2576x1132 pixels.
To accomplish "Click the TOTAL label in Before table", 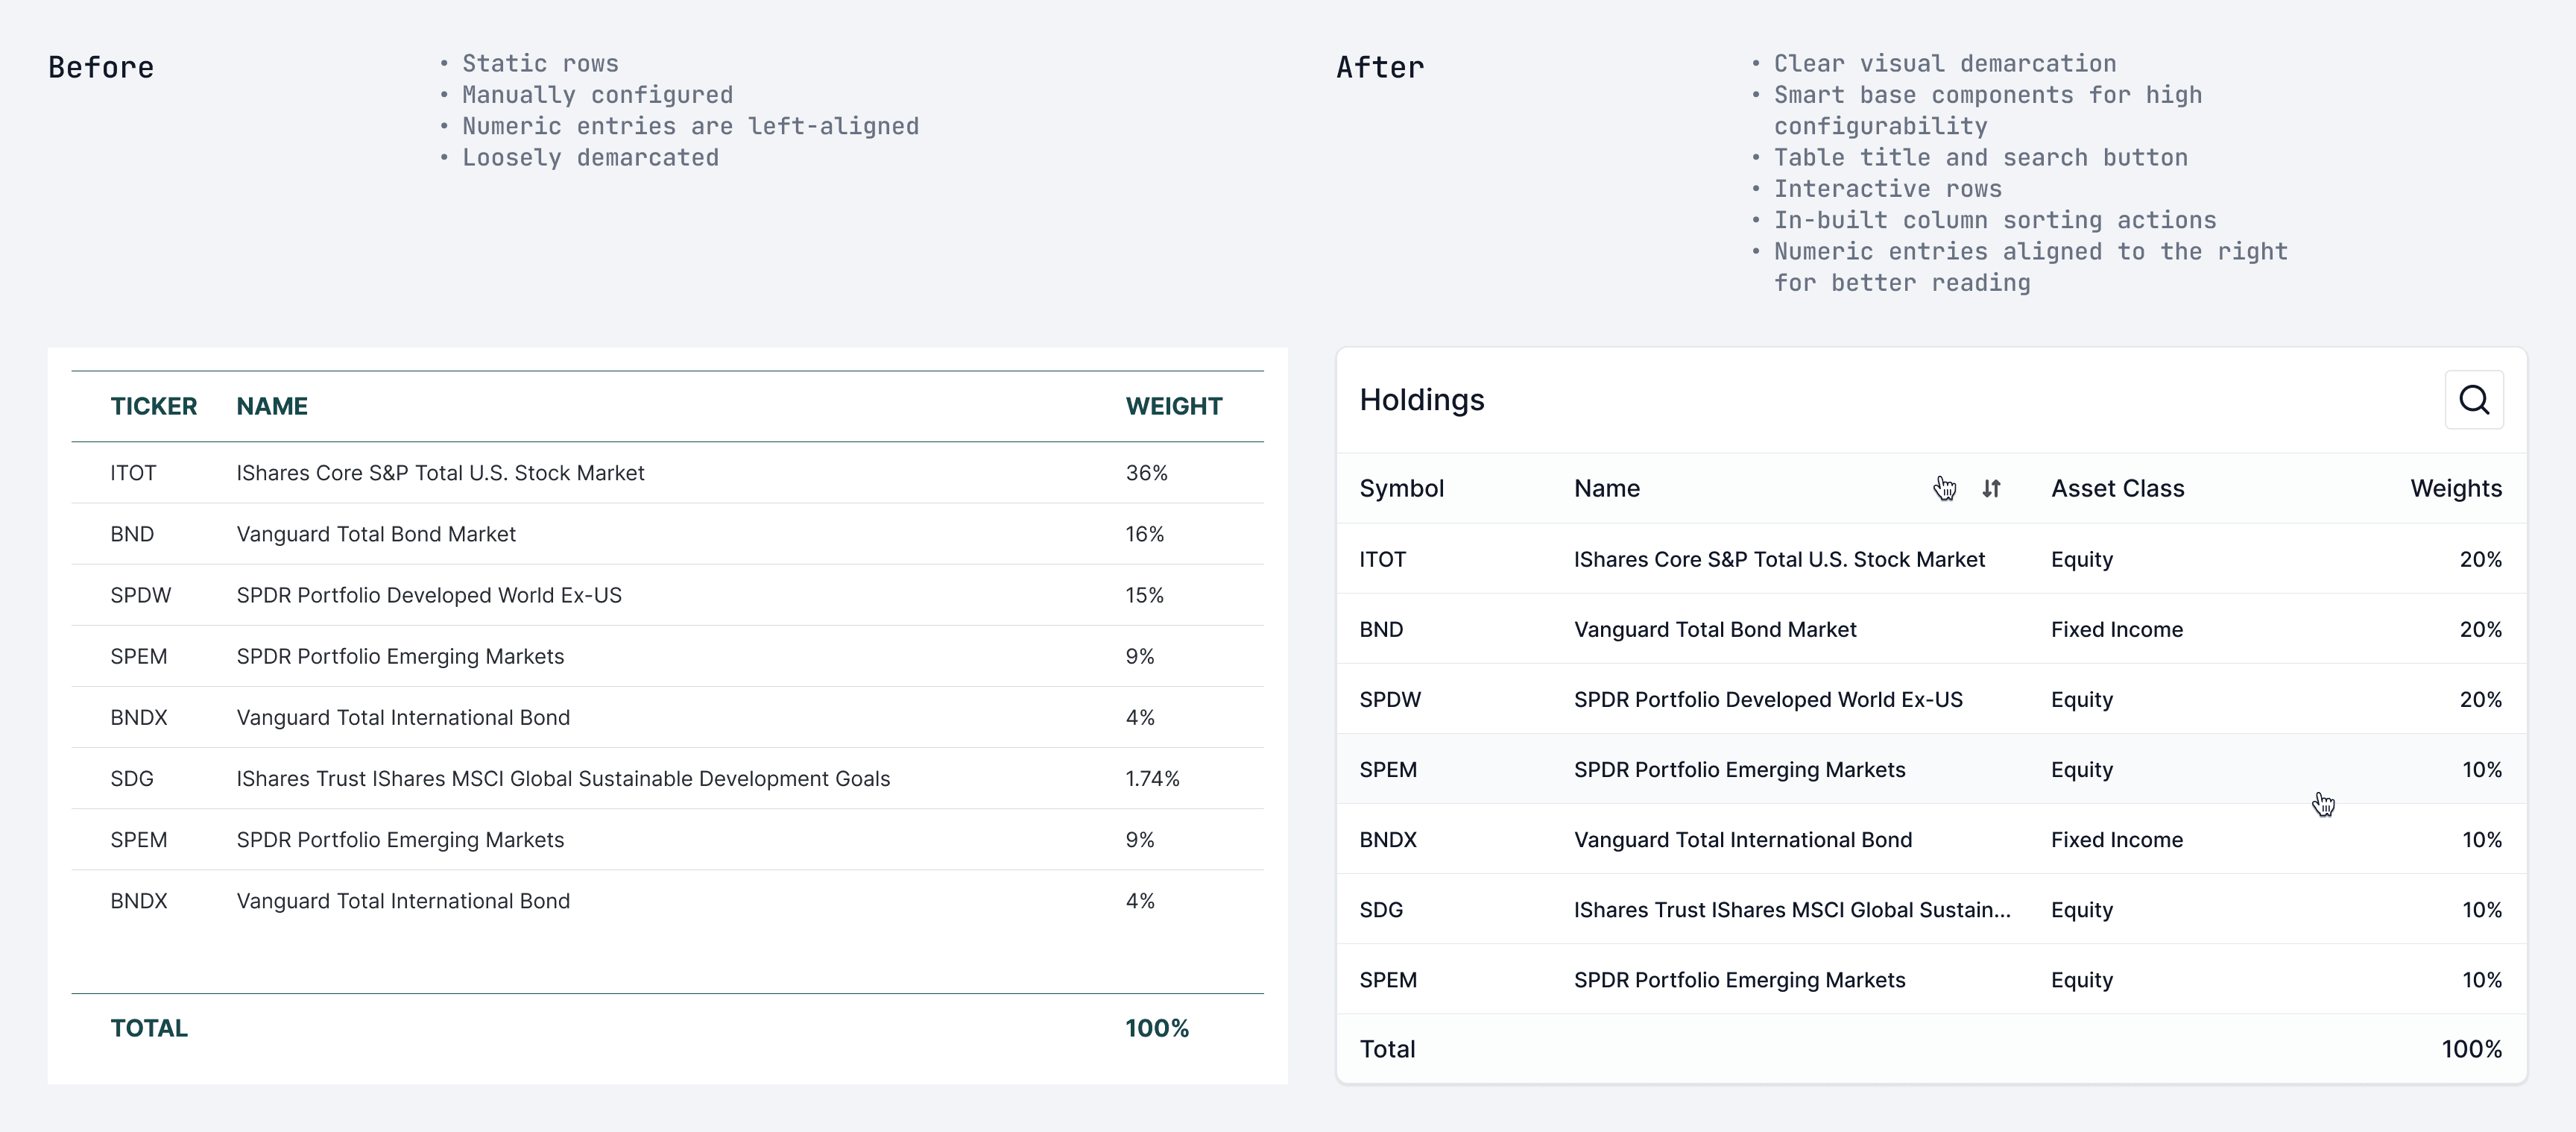I will coord(149,1029).
